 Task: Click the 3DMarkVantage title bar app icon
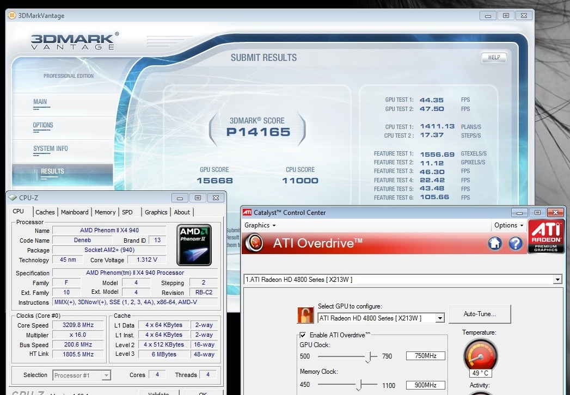click(12, 16)
